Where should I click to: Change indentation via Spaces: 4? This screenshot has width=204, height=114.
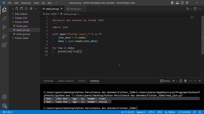click(141, 112)
